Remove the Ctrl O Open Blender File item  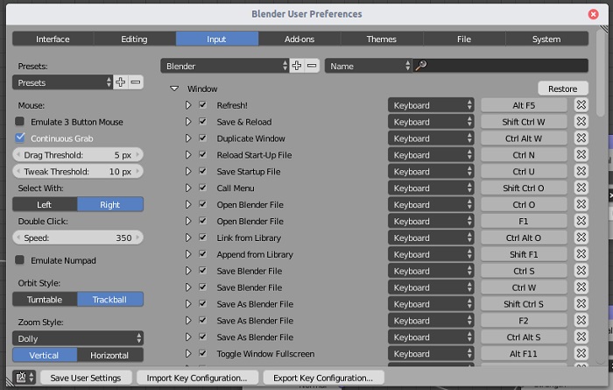pos(581,204)
